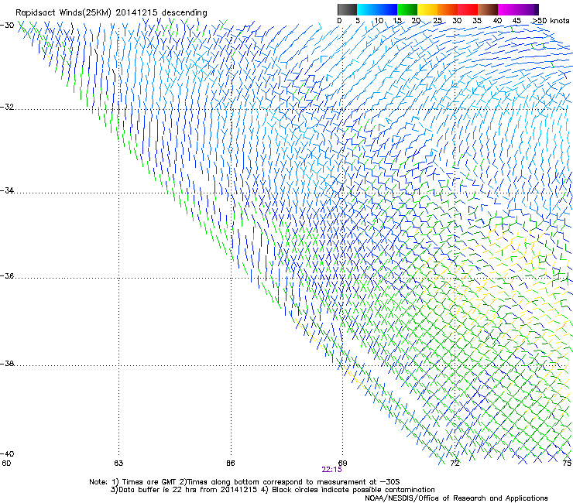Image resolution: width=573 pixels, height=503 pixels.
Task: Click the longitude label '69'
Action: (342, 464)
